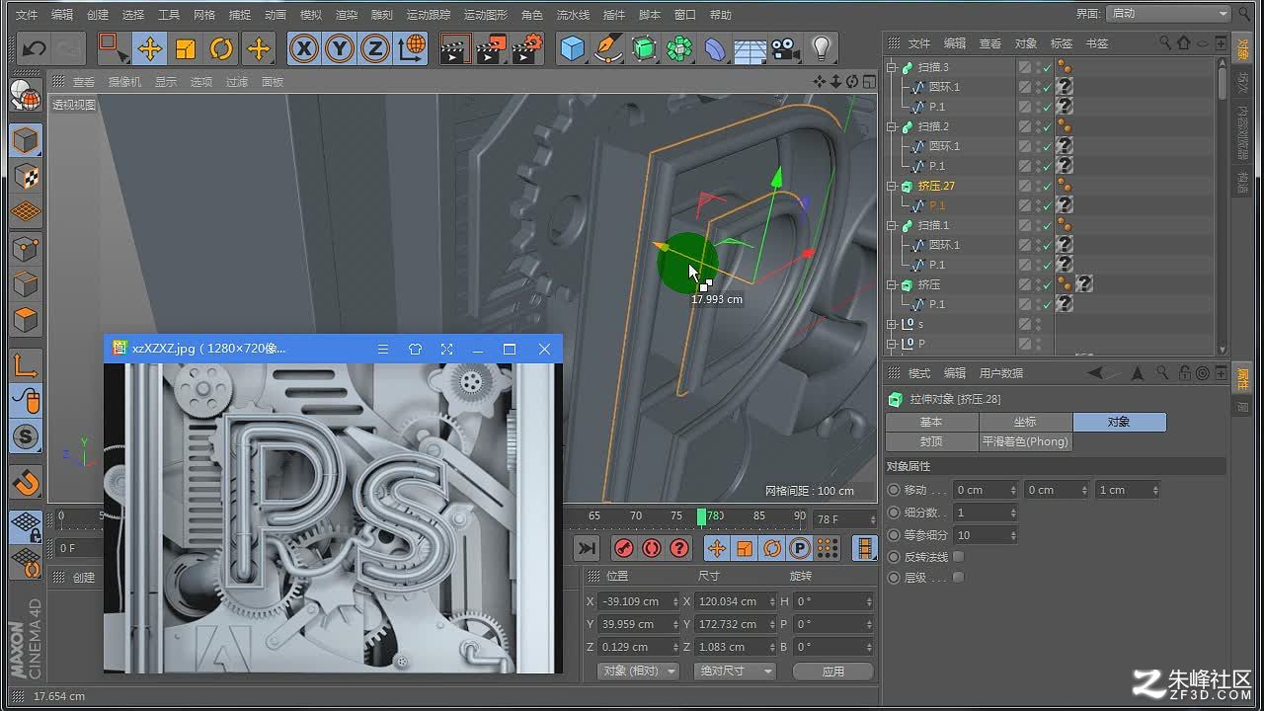Activate the Scale tool

[186, 48]
